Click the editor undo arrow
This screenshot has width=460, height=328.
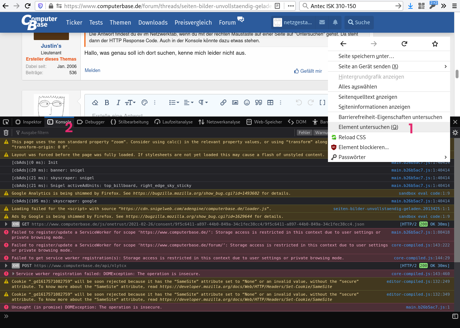[299, 102]
